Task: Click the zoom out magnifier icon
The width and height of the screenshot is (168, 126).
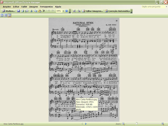Action: click(123, 124)
